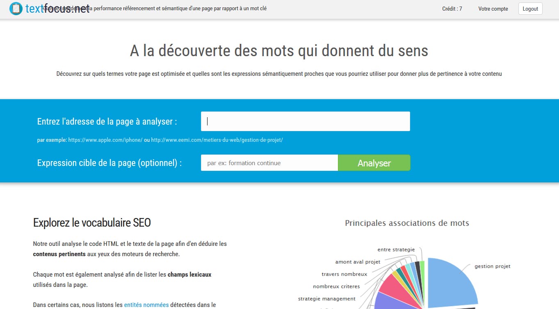This screenshot has width=559, height=309.
Task: Click the eemi.com gestion-de-projet example link
Action: click(x=217, y=140)
